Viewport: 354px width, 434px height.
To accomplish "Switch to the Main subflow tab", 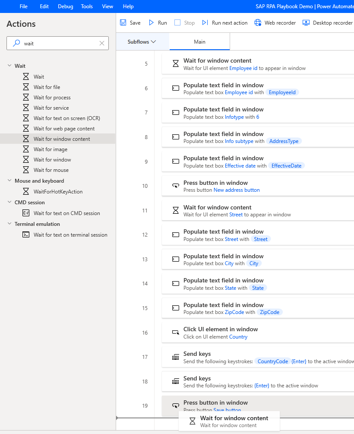I will pyautogui.click(x=199, y=42).
